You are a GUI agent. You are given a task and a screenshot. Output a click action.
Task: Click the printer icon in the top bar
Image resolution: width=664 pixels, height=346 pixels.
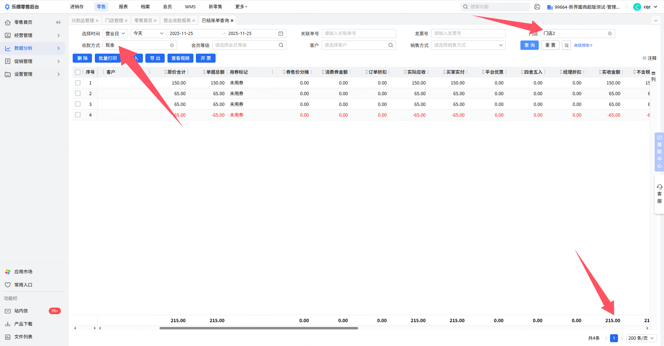(x=537, y=7)
